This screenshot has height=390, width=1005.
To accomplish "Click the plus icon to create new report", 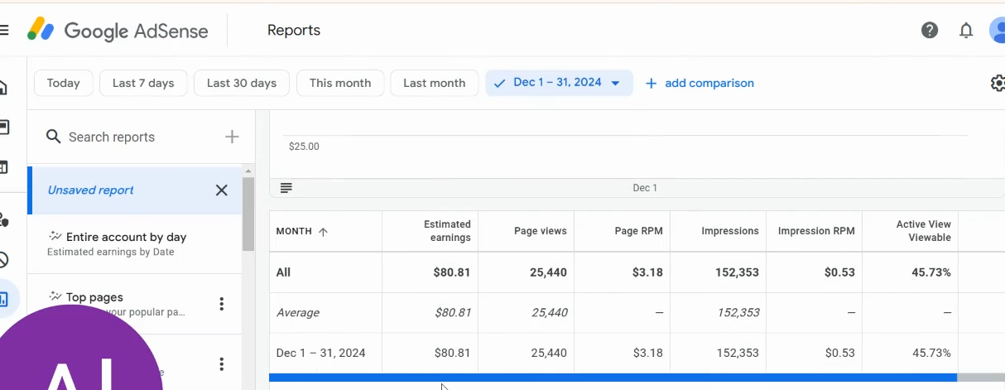I will [232, 137].
